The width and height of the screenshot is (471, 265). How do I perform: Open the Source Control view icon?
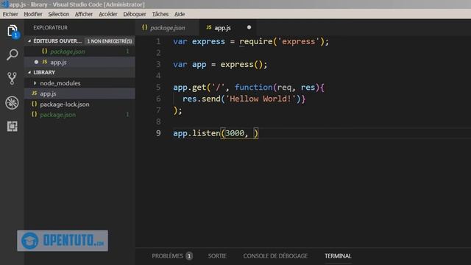click(12, 79)
